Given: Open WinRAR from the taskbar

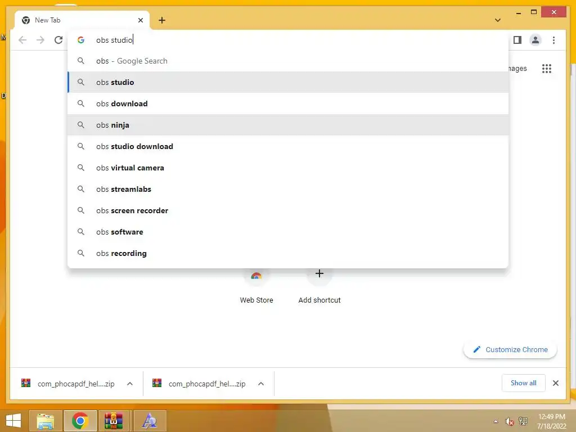Looking at the screenshot, I should pyautogui.click(x=114, y=421).
